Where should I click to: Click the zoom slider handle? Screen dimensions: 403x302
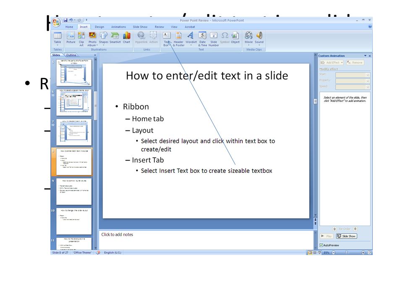[346, 253]
